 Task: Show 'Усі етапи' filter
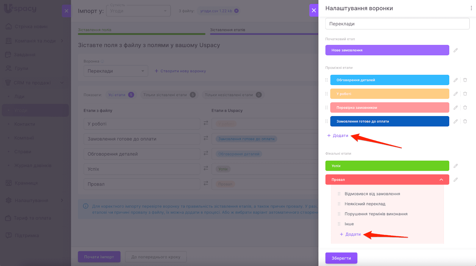(121, 95)
